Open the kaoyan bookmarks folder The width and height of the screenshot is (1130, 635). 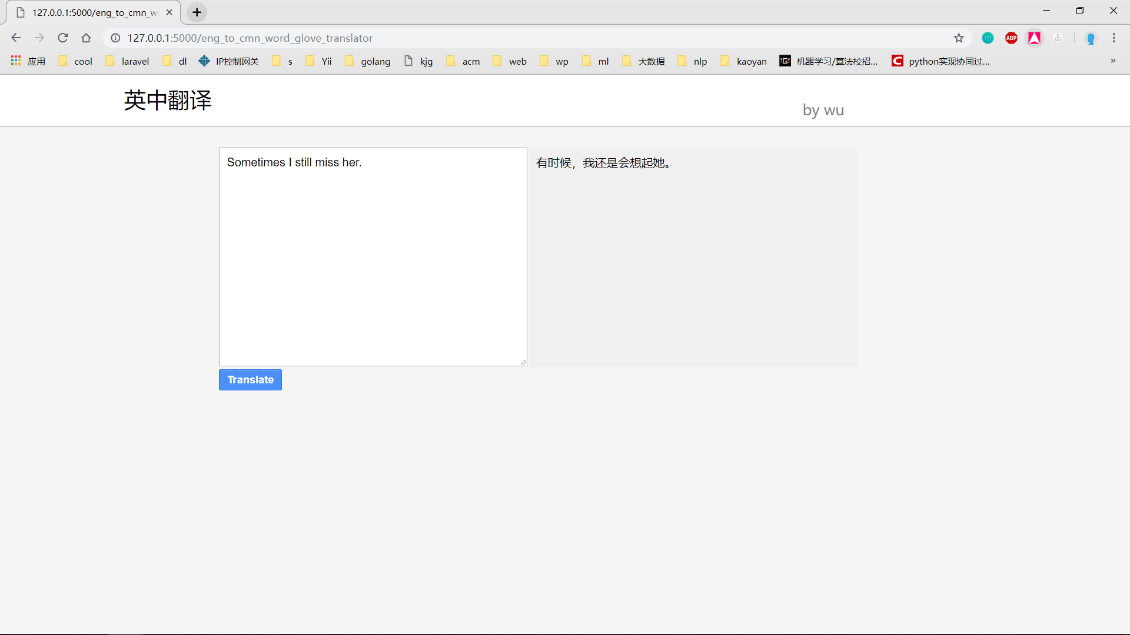744,61
